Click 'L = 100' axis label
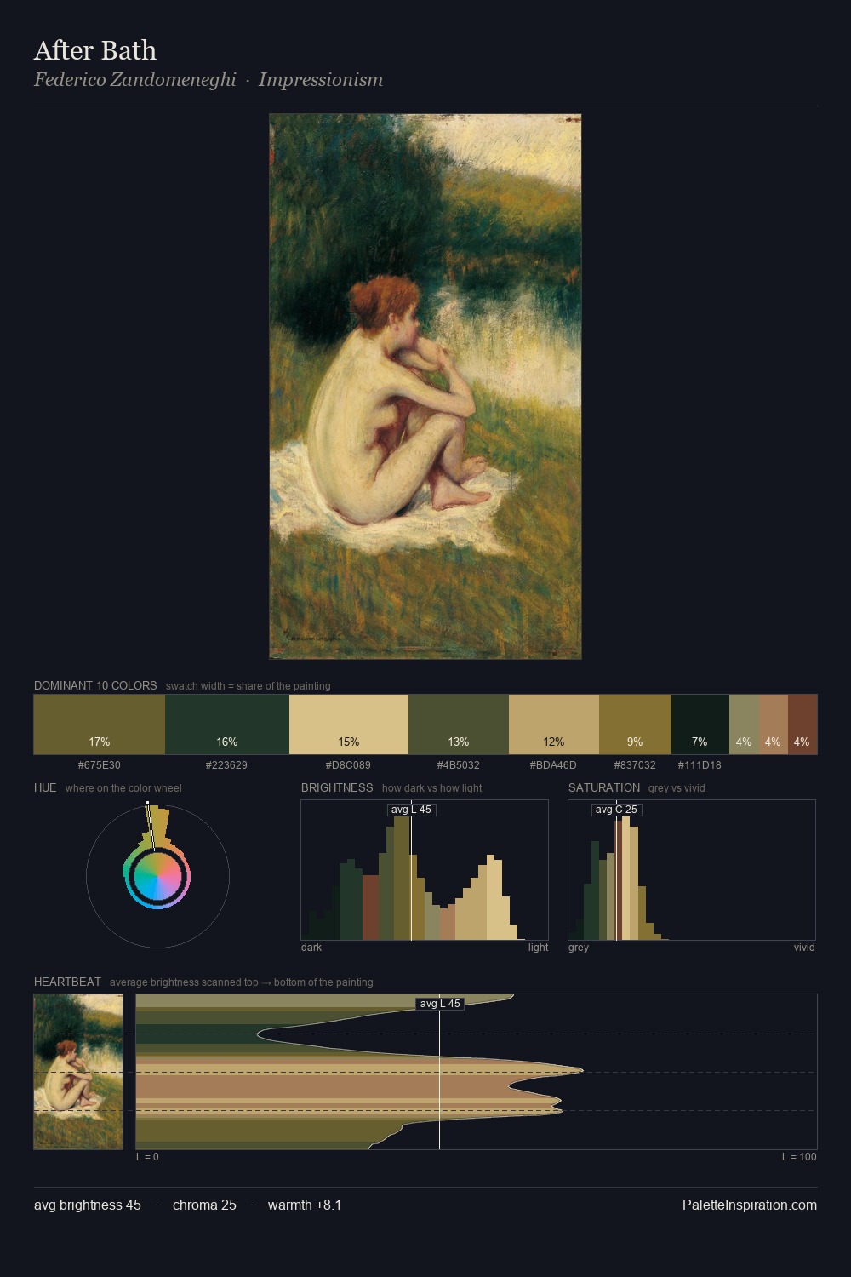Viewport: 851px width, 1277px height. (x=799, y=1157)
